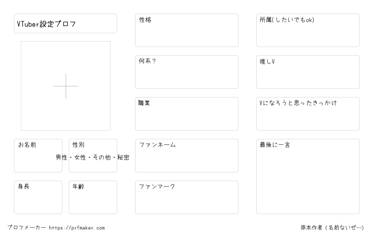Click the お名前 name field

[38, 156]
